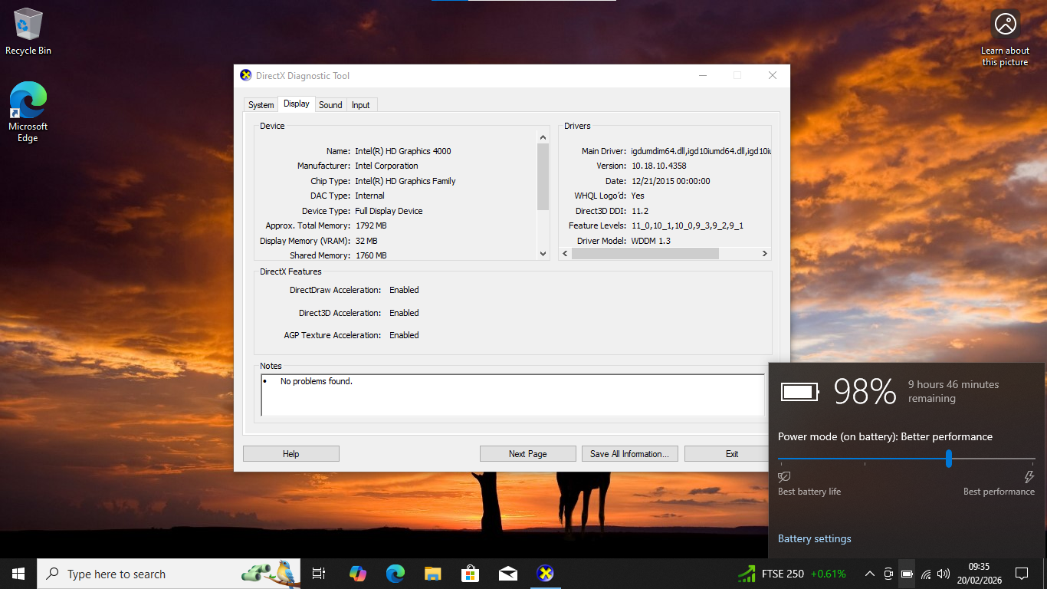
Task: Open Microsoft Store from the taskbar
Action: 470,573
